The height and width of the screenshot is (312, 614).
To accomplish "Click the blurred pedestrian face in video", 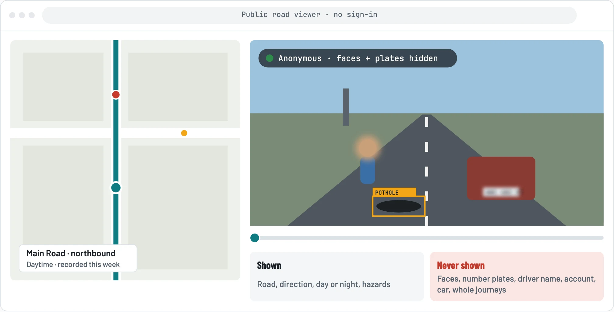I will point(368,147).
